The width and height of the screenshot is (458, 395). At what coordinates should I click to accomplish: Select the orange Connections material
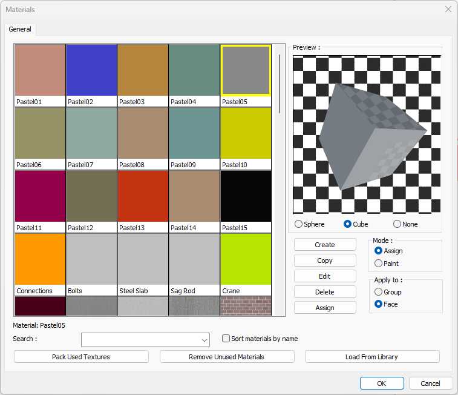point(40,259)
